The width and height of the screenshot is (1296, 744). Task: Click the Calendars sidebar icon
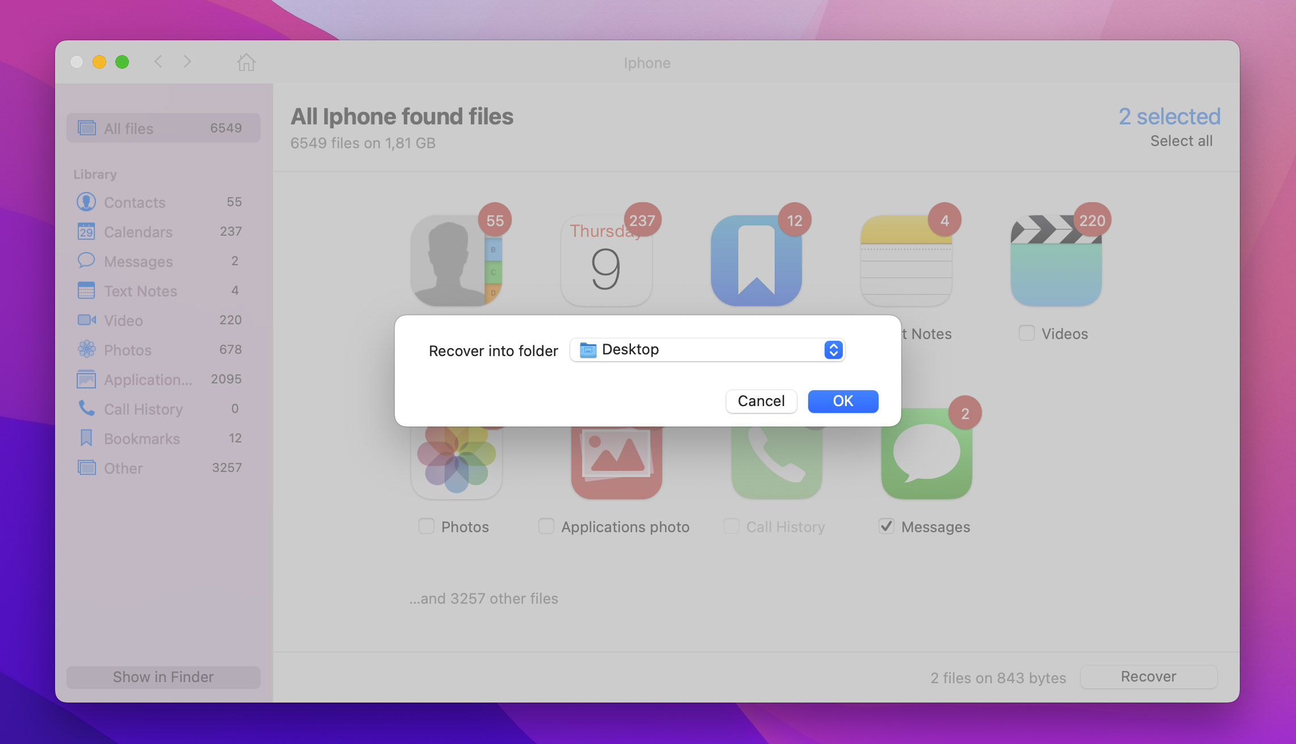tap(86, 231)
